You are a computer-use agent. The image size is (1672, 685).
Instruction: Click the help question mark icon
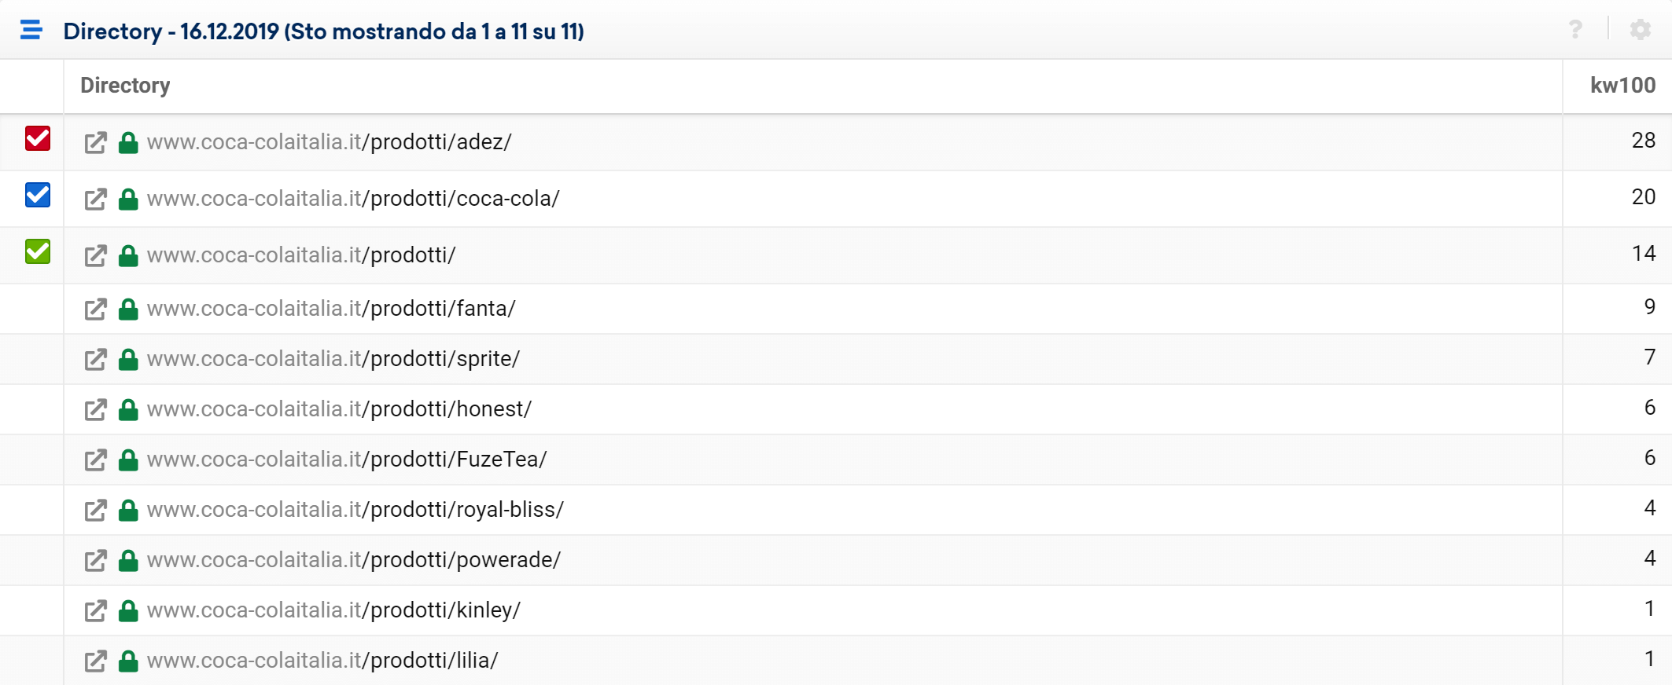click(x=1575, y=30)
